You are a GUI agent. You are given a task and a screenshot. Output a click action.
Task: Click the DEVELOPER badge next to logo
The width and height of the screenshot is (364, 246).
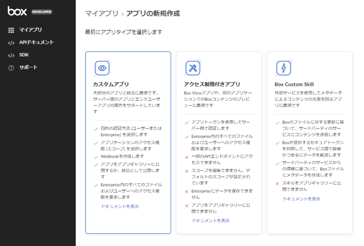click(x=42, y=12)
